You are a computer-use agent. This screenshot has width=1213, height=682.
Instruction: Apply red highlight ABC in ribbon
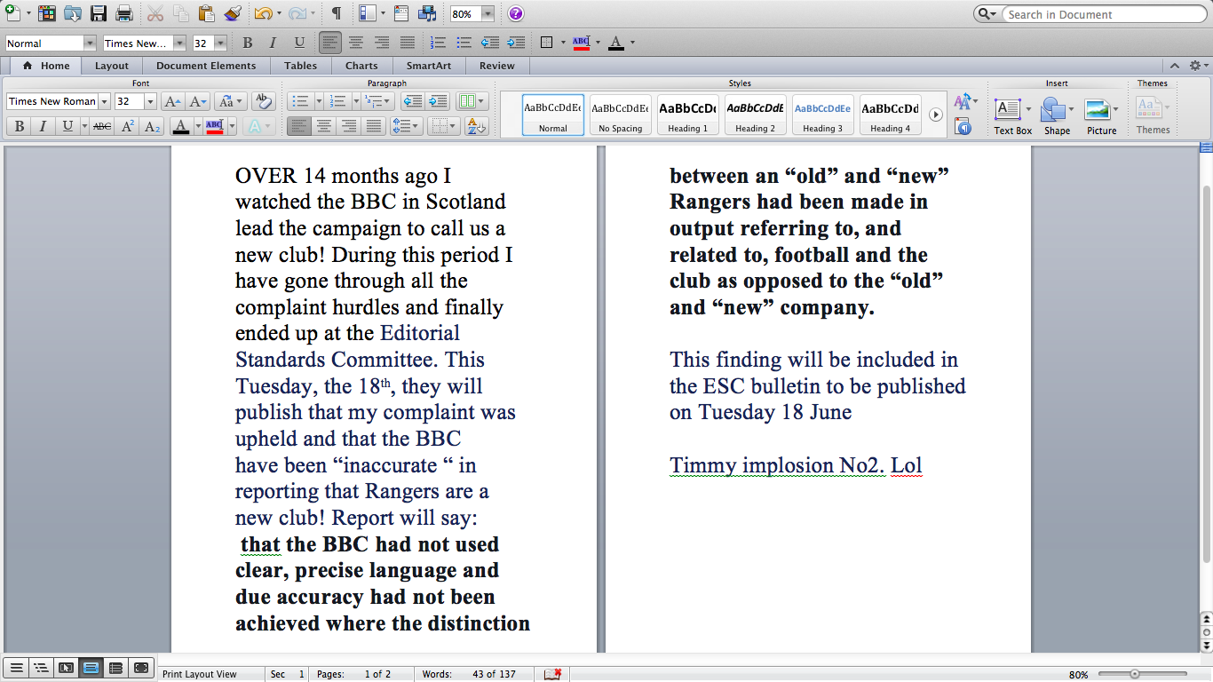(x=214, y=126)
